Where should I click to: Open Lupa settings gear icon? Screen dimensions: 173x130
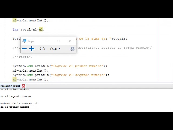(x=72, y=49)
